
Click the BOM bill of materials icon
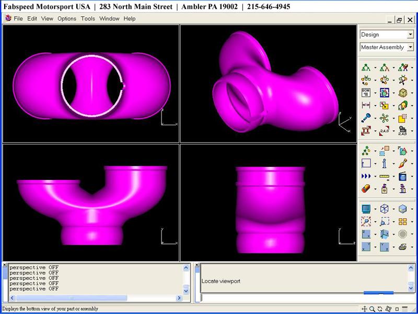tap(366, 93)
